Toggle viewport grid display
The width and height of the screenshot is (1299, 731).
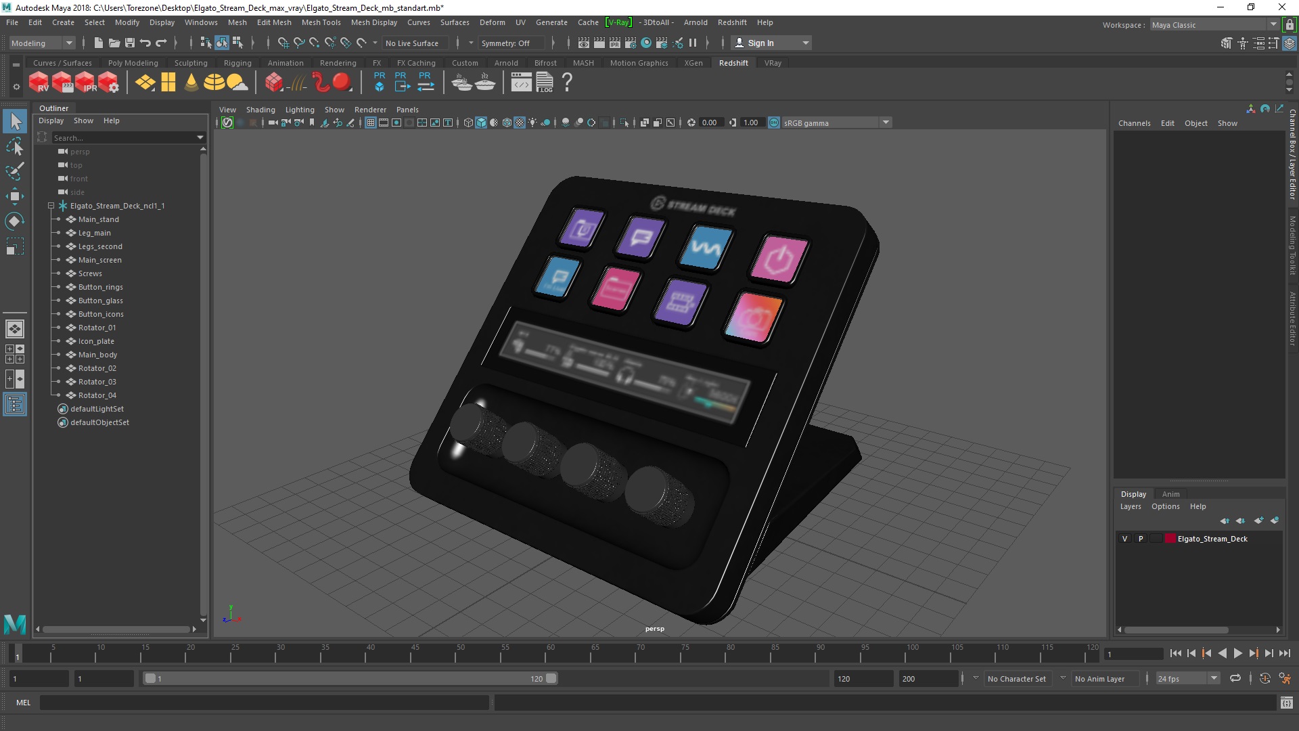371,123
